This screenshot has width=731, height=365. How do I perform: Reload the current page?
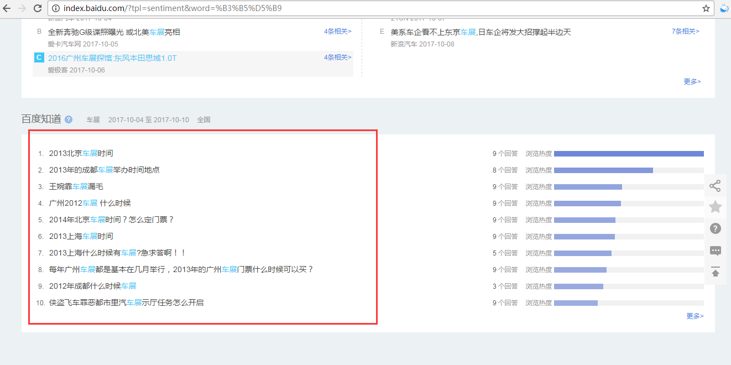click(x=38, y=8)
